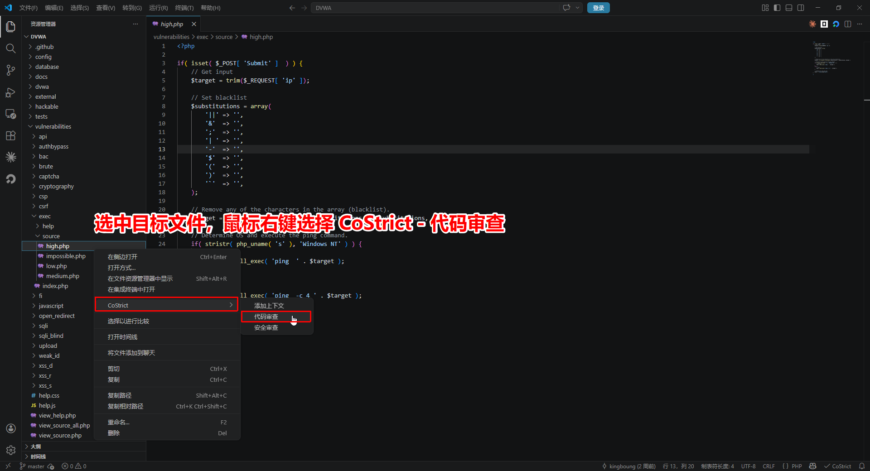870x471 pixels.
Task: Toggle the primary sidebar layout button
Action: point(777,8)
